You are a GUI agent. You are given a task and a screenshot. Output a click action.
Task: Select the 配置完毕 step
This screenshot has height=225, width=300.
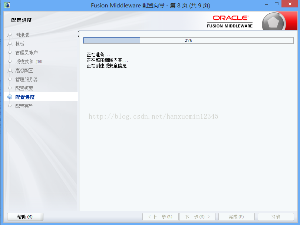click(x=24, y=106)
